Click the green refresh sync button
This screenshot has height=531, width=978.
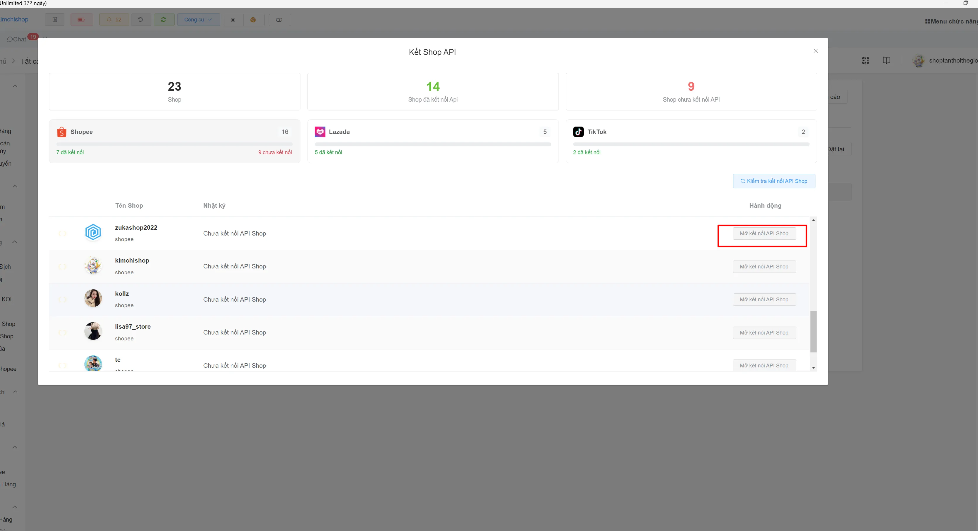(164, 20)
